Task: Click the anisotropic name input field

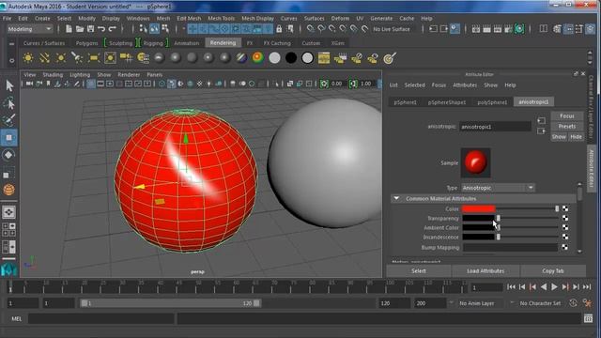Action: click(x=495, y=127)
